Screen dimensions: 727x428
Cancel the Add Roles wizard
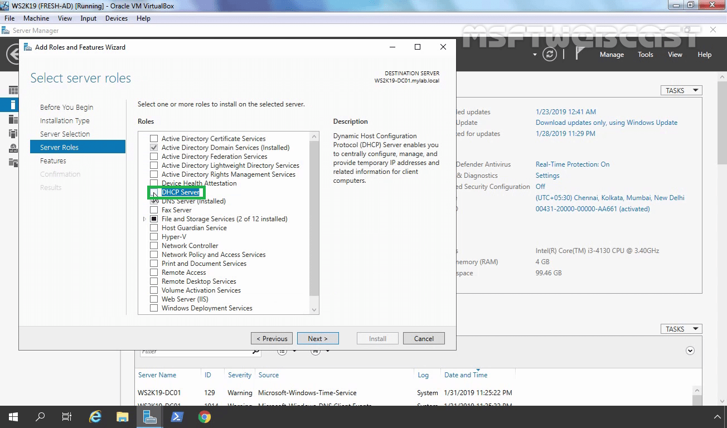point(424,338)
